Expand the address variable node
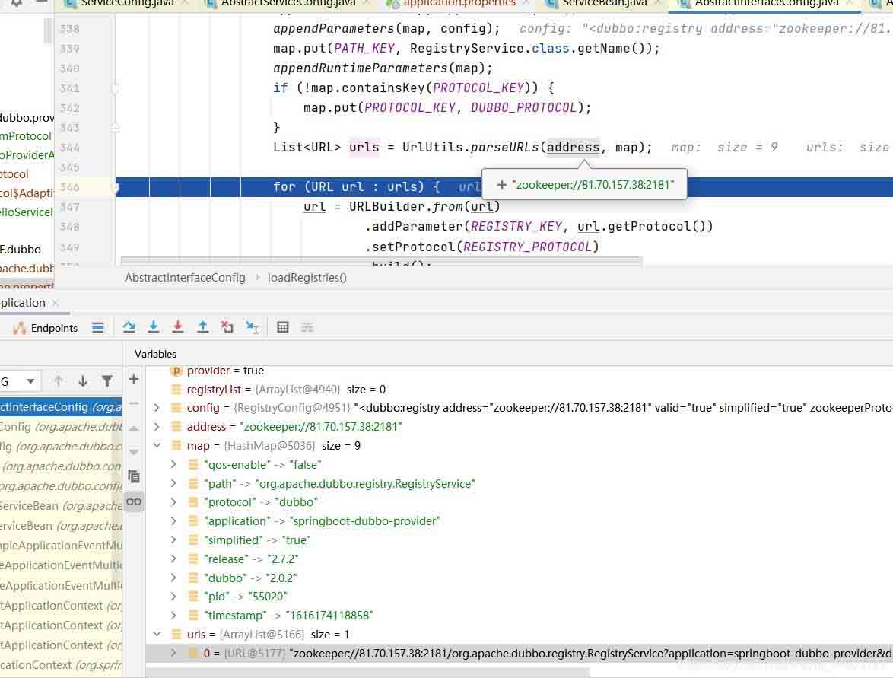The image size is (893, 678). coord(157,427)
